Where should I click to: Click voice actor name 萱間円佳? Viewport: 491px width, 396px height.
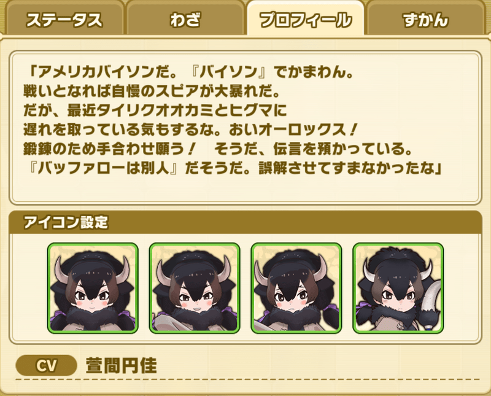click(121, 365)
